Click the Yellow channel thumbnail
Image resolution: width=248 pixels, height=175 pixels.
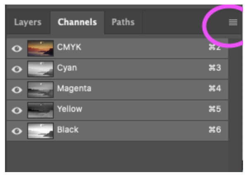[x=40, y=110]
